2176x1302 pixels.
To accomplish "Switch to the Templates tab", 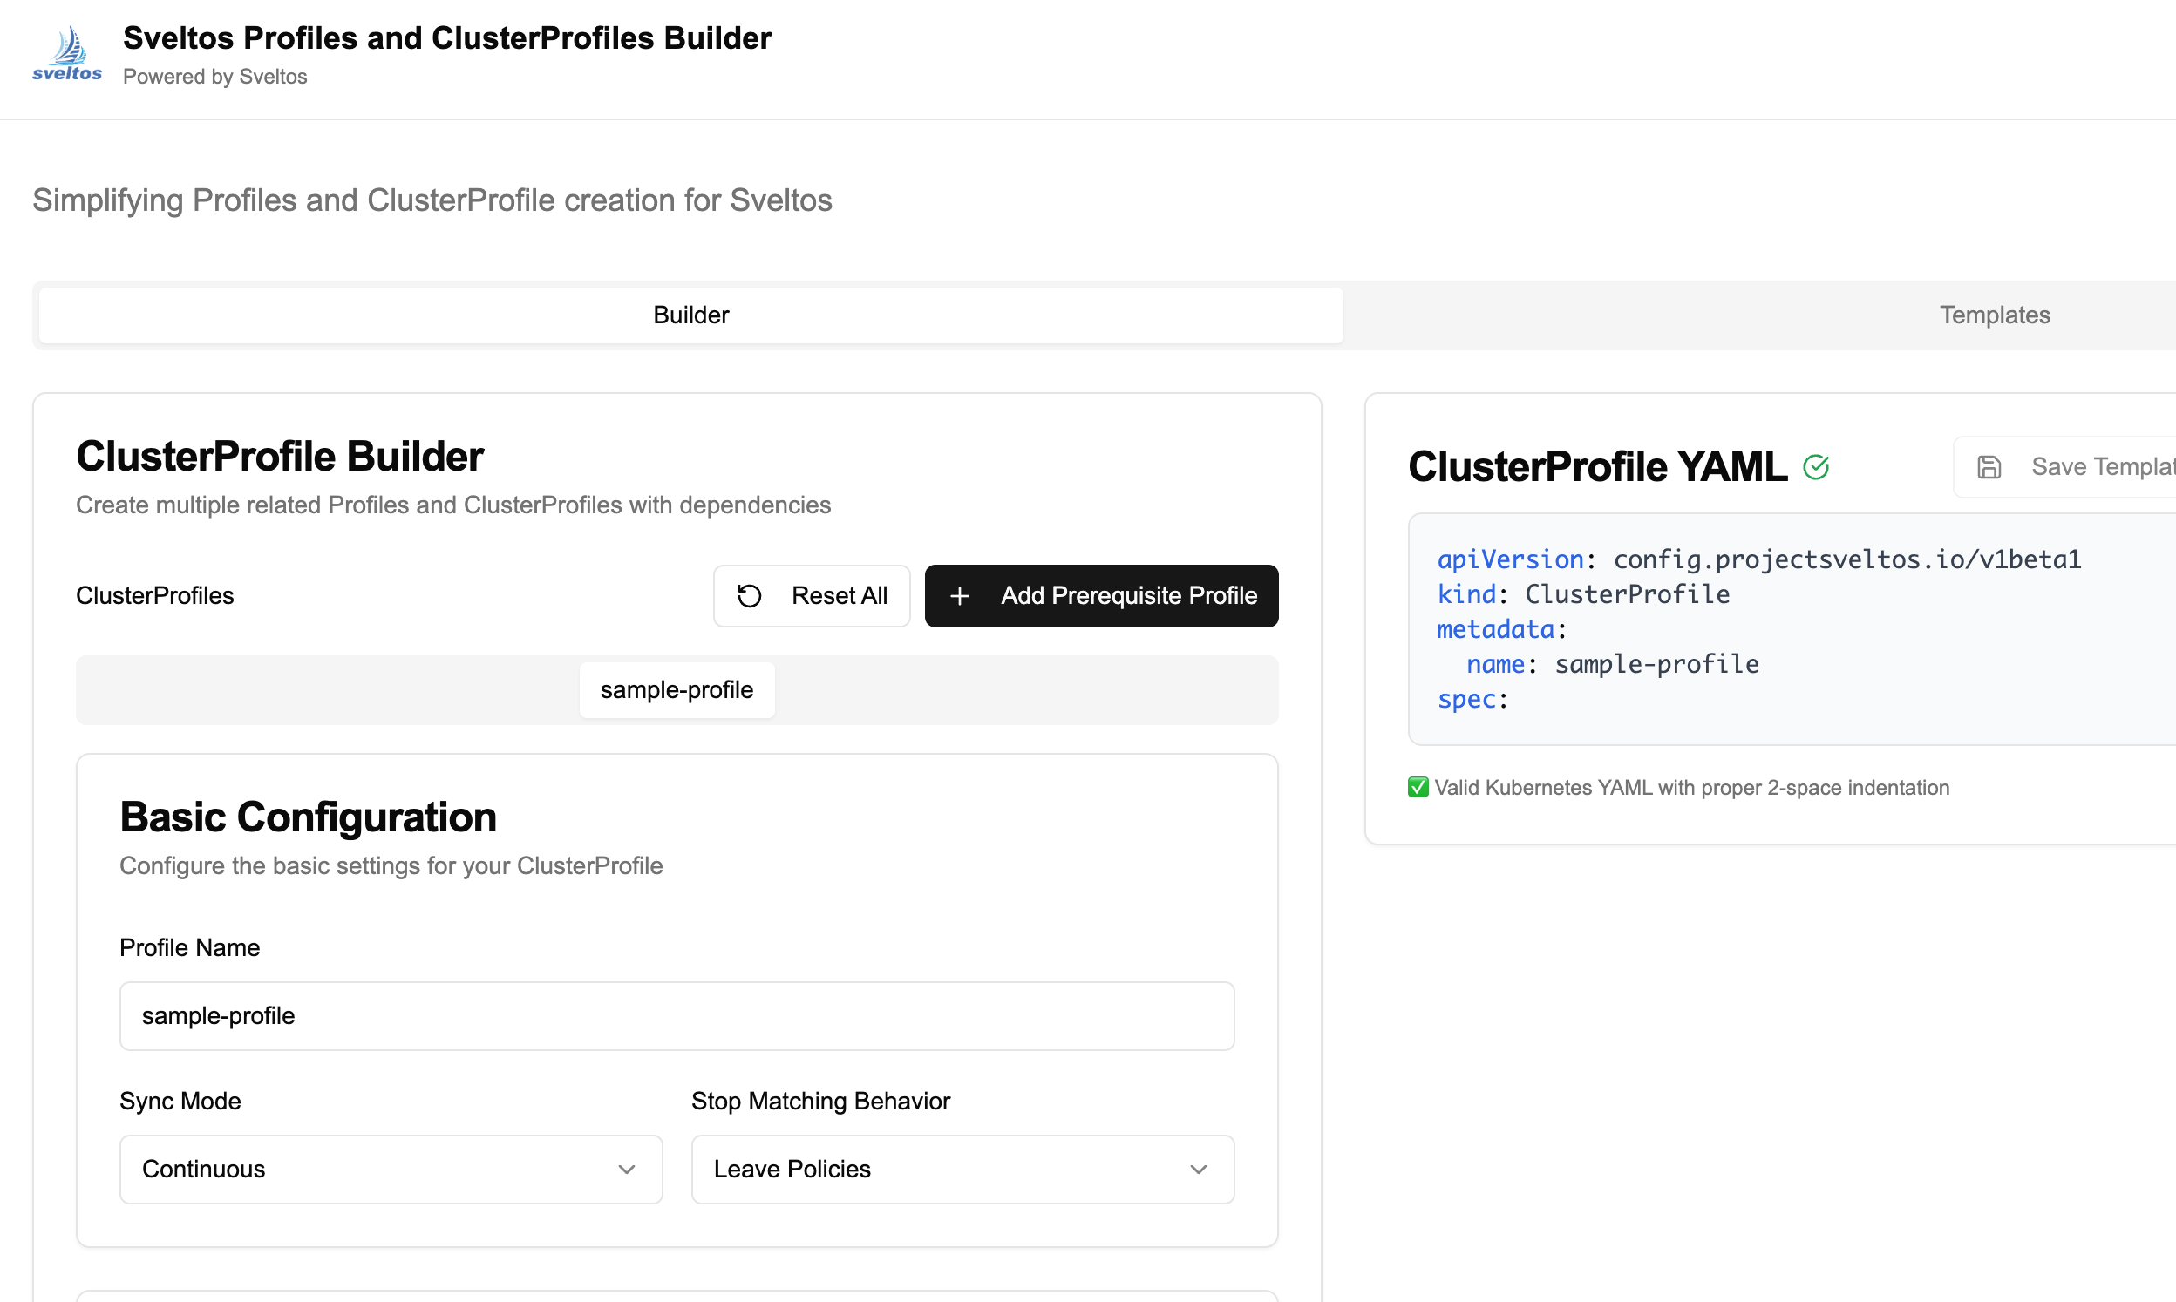I will pos(1996,315).
